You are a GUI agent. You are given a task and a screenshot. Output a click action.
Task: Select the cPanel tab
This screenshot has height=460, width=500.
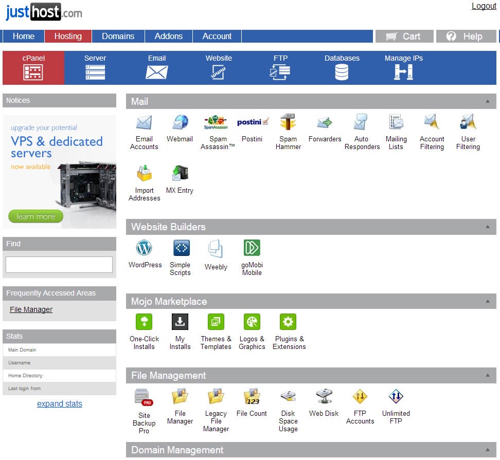pos(33,67)
